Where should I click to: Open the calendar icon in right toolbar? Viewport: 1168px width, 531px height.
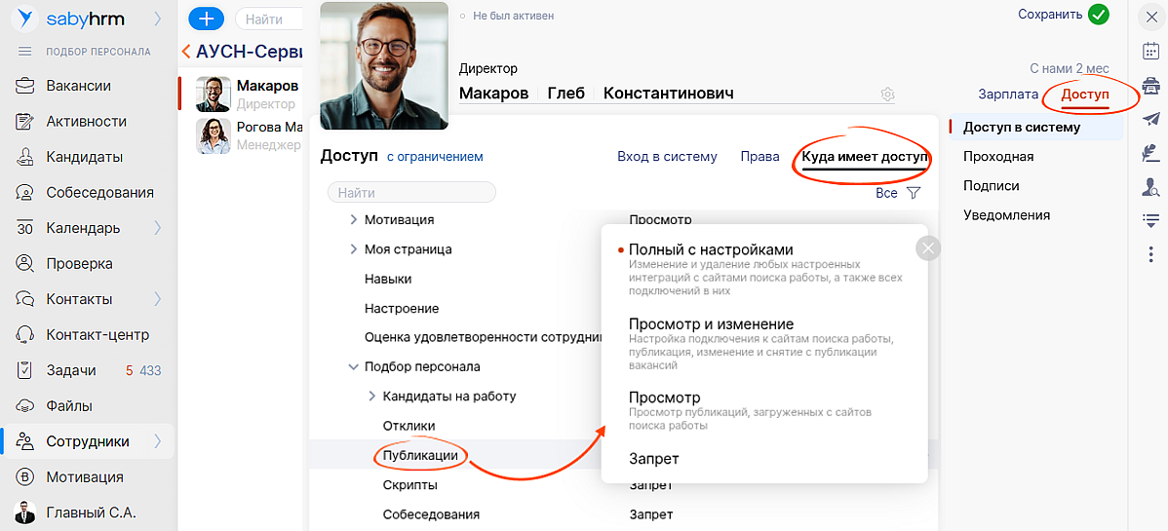1149,51
